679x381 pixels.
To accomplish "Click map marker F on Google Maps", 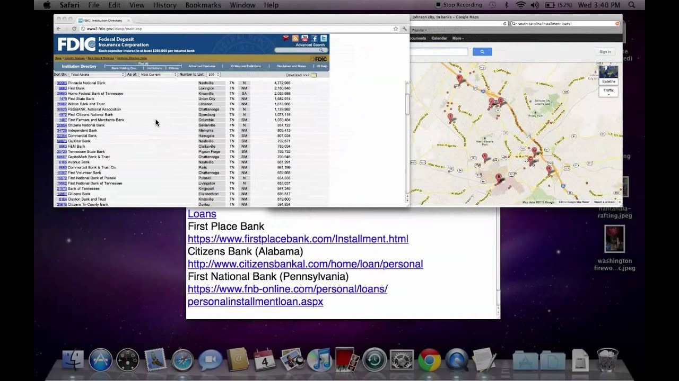I will 459,79.
